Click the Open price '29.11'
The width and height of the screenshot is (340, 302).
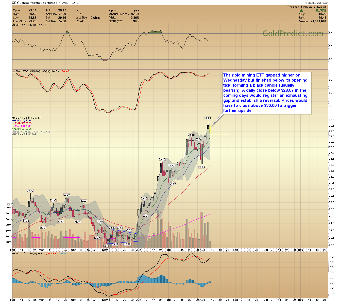point(32,10)
